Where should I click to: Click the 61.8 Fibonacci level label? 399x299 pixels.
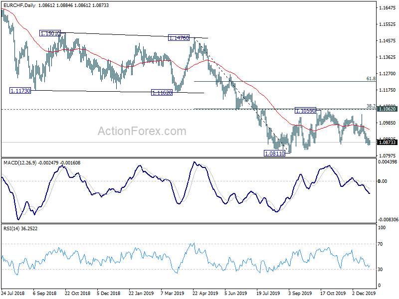click(x=371, y=79)
